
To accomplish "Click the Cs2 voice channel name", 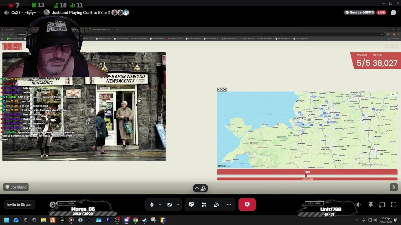I will point(24,12).
